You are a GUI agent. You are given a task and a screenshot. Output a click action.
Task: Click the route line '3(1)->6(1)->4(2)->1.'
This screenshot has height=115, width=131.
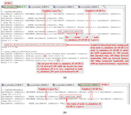click(x=33, y=60)
